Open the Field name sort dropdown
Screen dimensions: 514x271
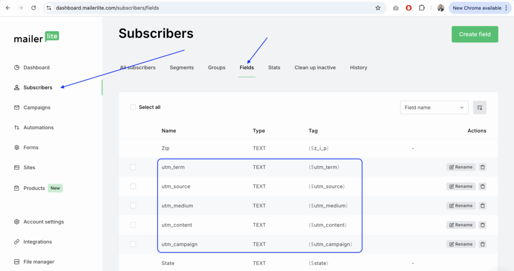pyautogui.click(x=434, y=107)
